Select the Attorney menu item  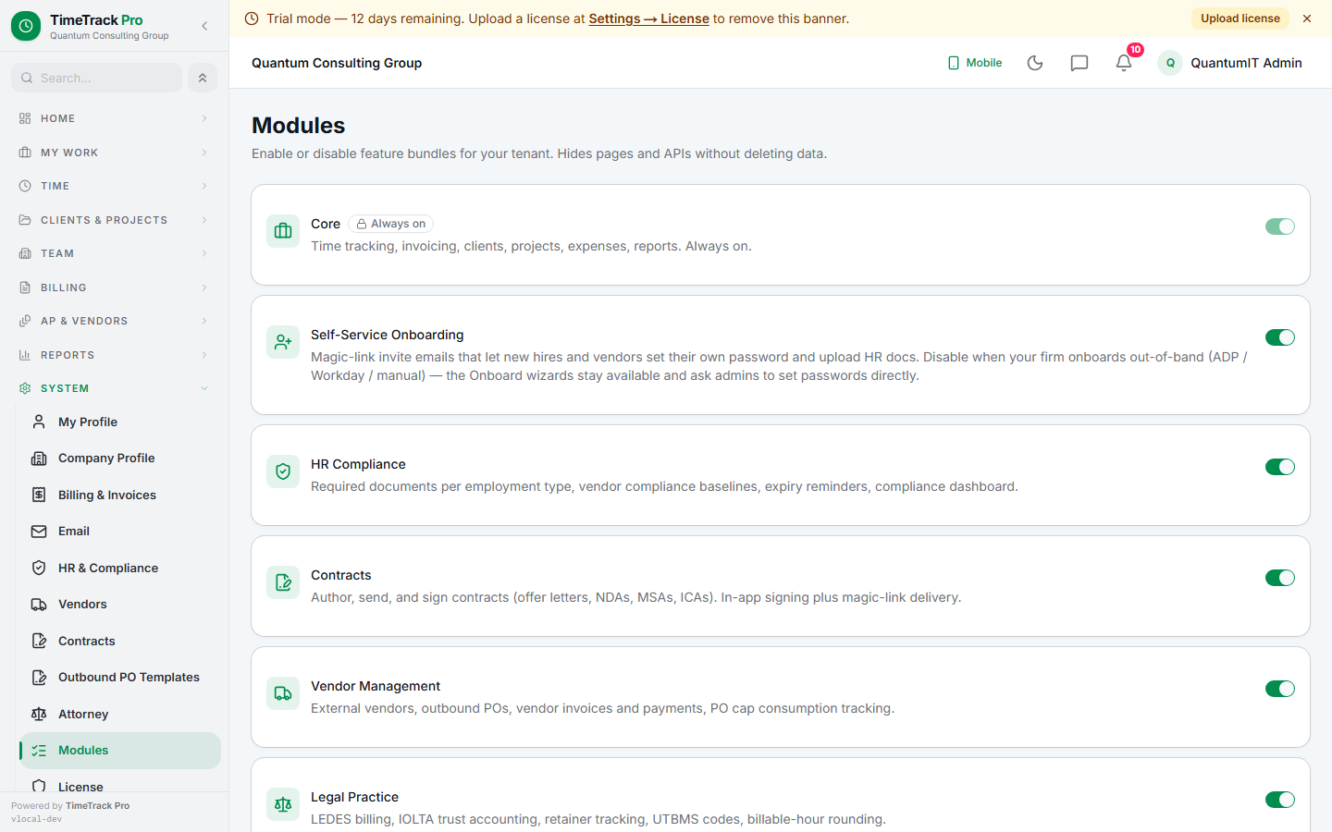(x=120, y=714)
